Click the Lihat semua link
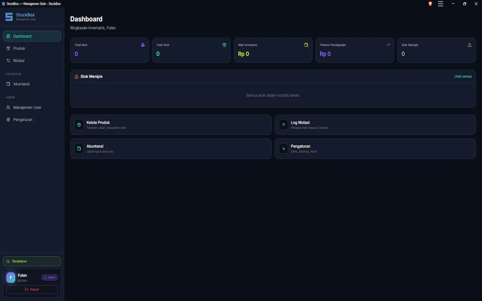The image size is (482, 301). tap(463, 76)
